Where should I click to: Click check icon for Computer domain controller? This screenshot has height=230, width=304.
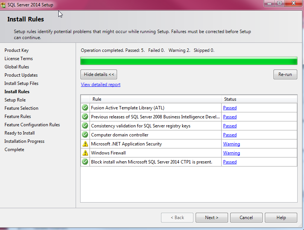pyautogui.click(x=85, y=135)
